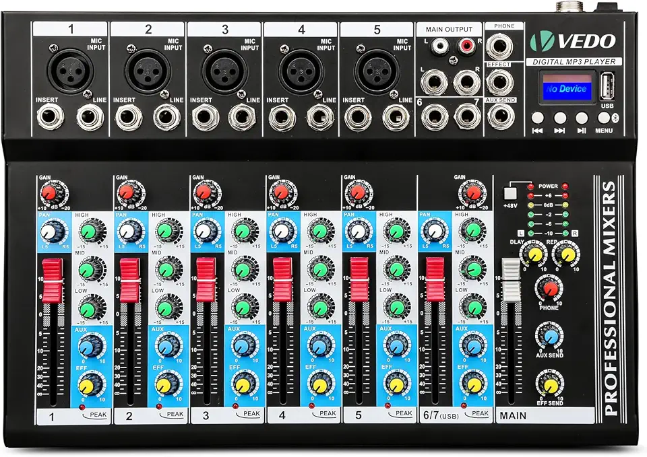Viewport: 647px width, 457px height.
Task: Toggle the +48V phantom power switch
Action: coord(510,194)
